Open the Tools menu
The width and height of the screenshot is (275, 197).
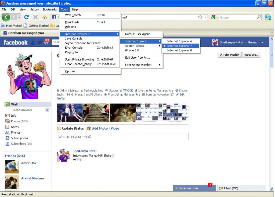coord(64,9)
